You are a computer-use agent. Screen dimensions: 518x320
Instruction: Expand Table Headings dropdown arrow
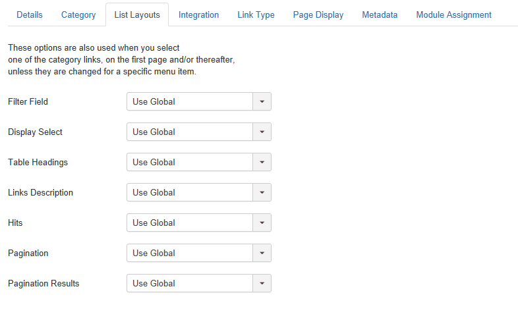click(x=262, y=163)
